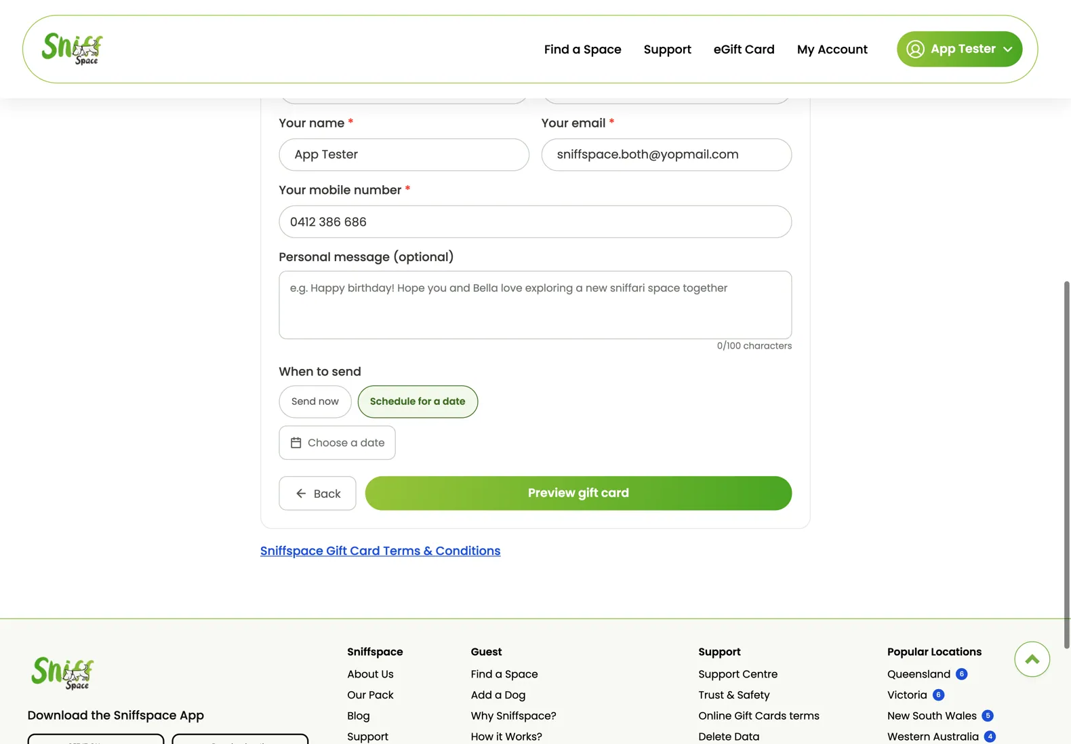Open Sniffspace Gift Card Terms & Conditions link
1071x744 pixels.
pyautogui.click(x=380, y=551)
